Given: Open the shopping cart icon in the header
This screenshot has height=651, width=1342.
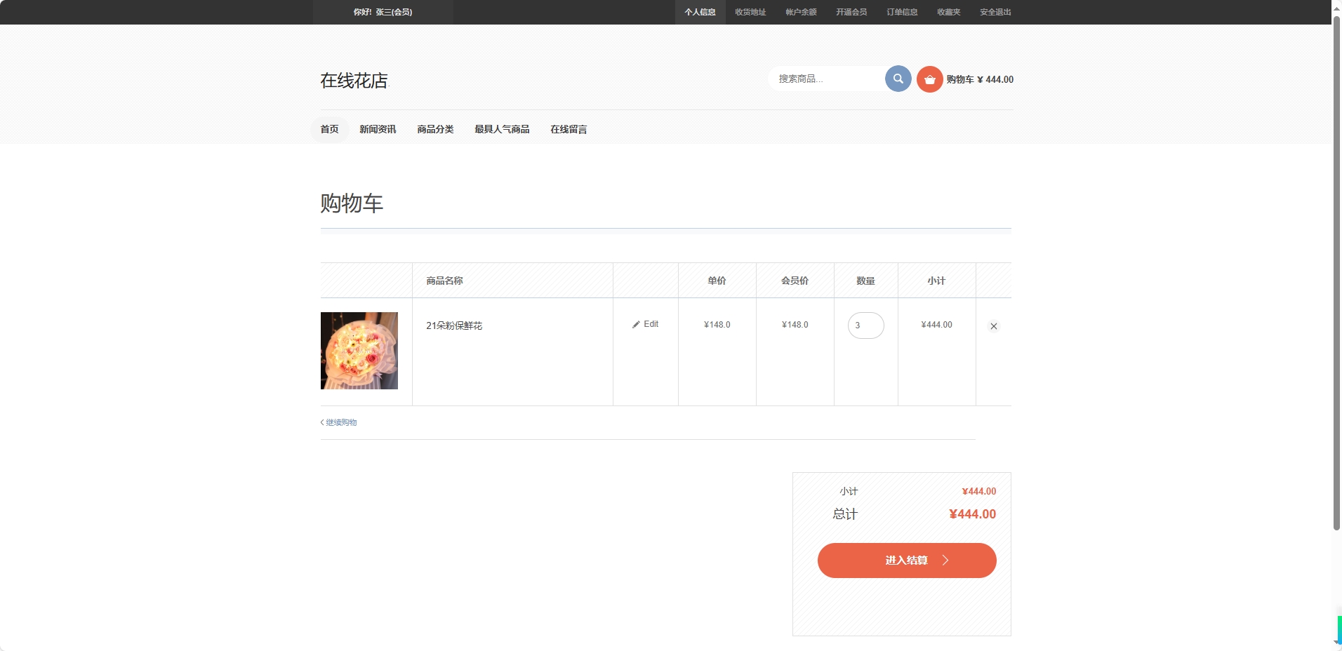Looking at the screenshot, I should pyautogui.click(x=929, y=79).
